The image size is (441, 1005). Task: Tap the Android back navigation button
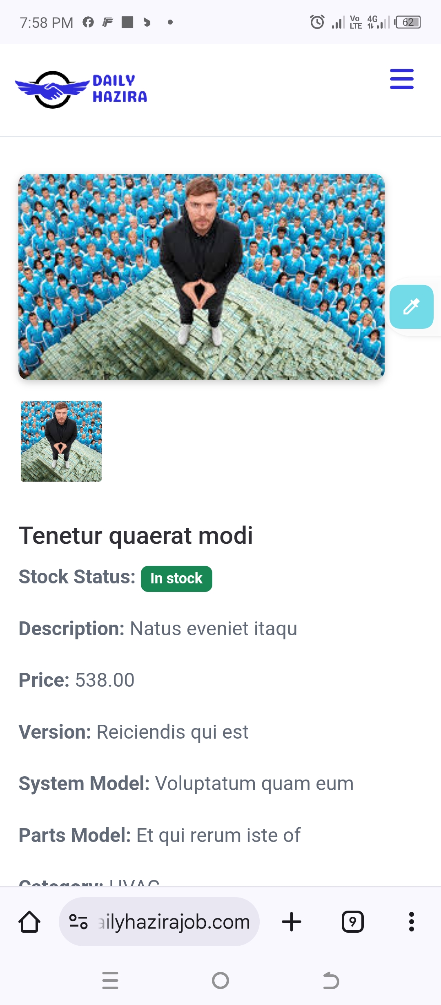pos(331,980)
